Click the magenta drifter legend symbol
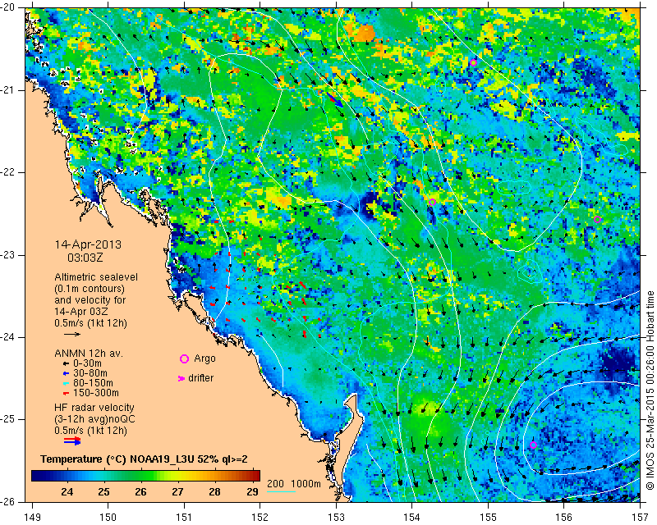Image resolution: width=657 pixels, height=525 pixels. tap(181, 378)
